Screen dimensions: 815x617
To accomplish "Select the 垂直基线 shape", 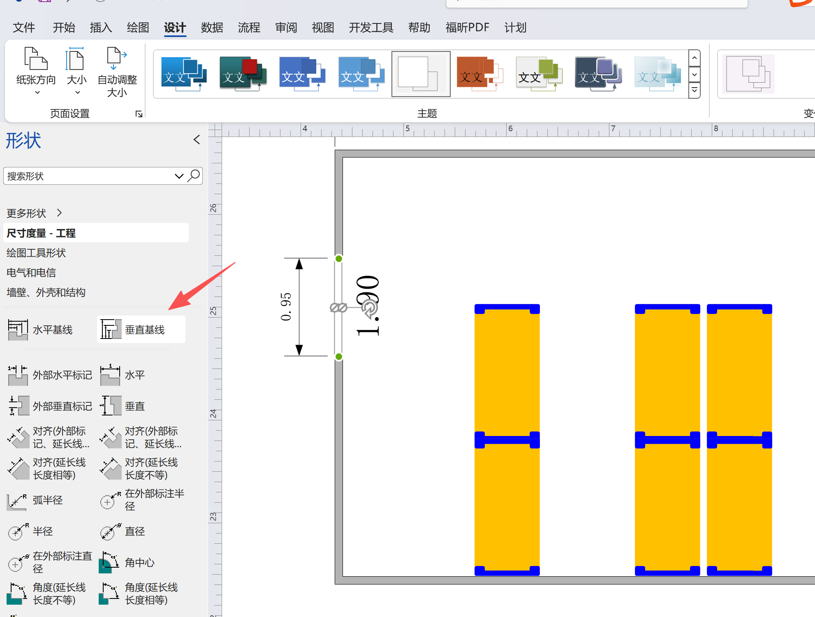I will click(141, 329).
